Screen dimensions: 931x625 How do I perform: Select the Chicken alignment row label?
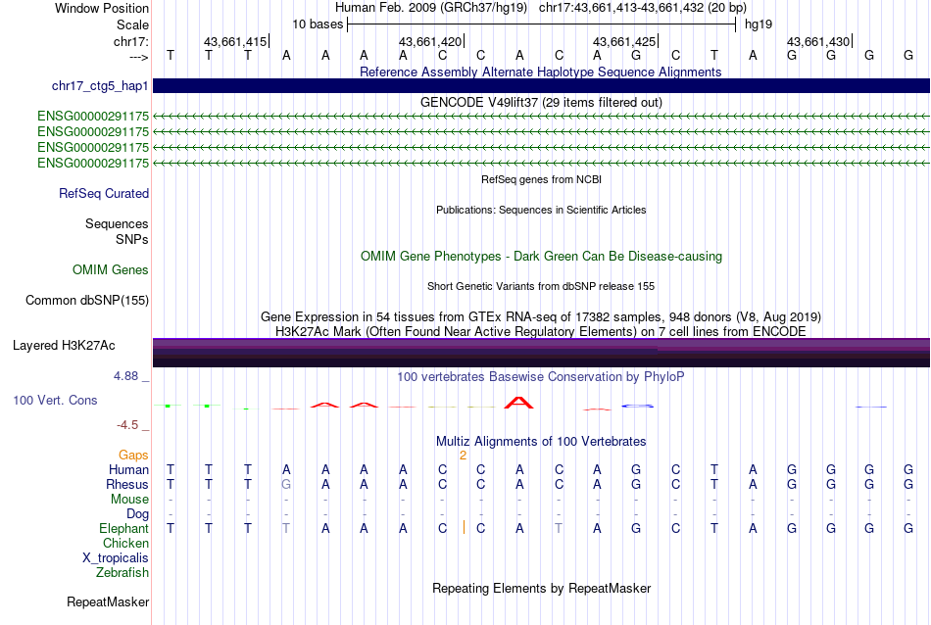[x=125, y=543]
